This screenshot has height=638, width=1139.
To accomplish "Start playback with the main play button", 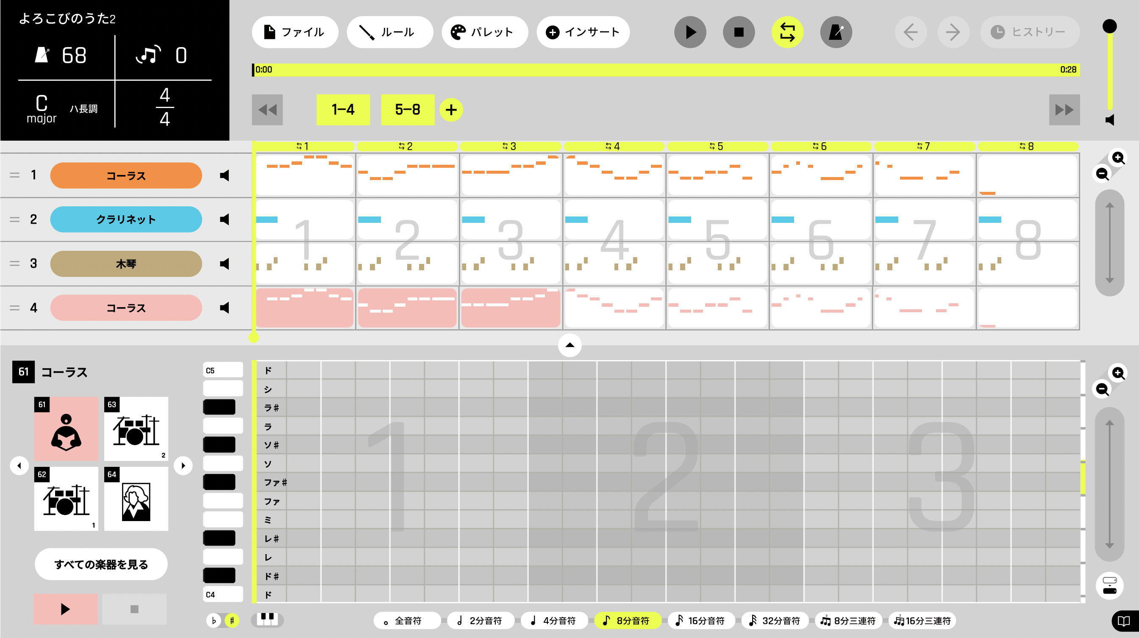I will [690, 32].
